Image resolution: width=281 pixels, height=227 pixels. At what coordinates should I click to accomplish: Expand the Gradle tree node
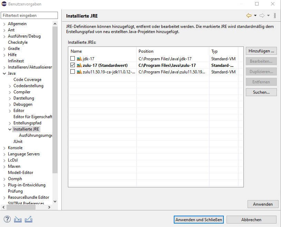point(4,49)
